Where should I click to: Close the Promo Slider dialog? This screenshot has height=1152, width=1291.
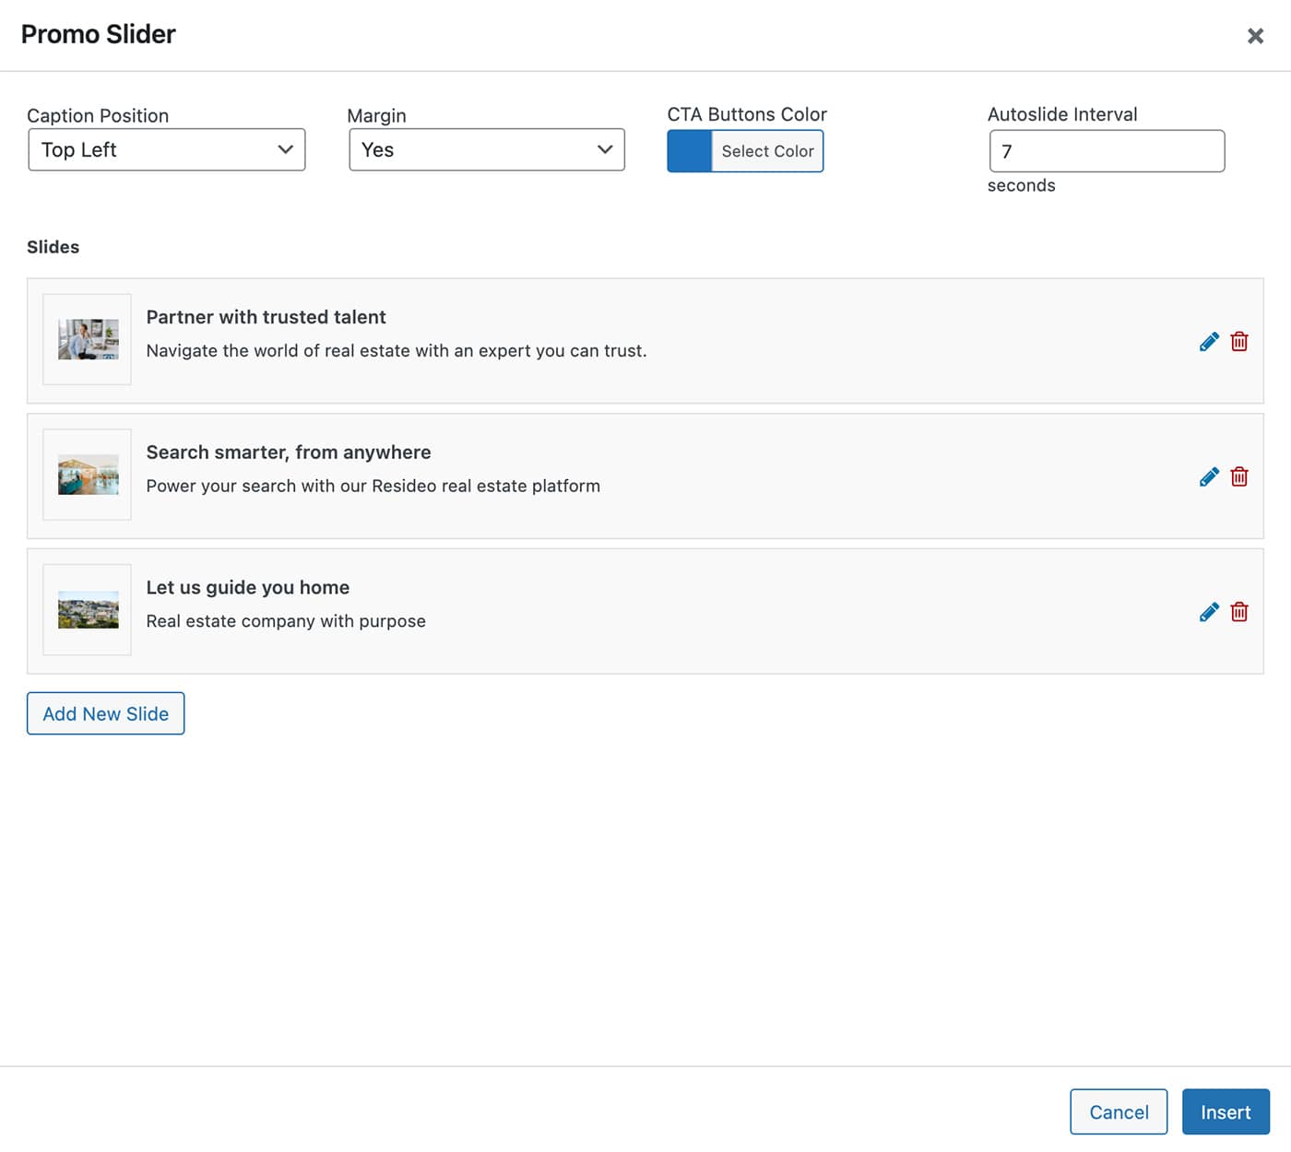tap(1255, 36)
